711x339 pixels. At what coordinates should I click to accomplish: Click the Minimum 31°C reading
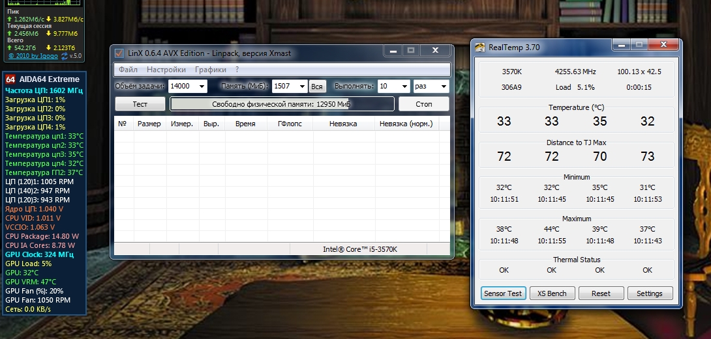[648, 187]
